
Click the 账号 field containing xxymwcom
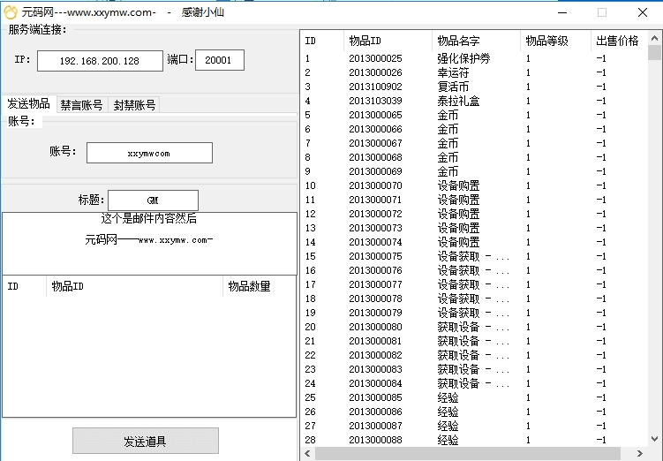tap(149, 153)
